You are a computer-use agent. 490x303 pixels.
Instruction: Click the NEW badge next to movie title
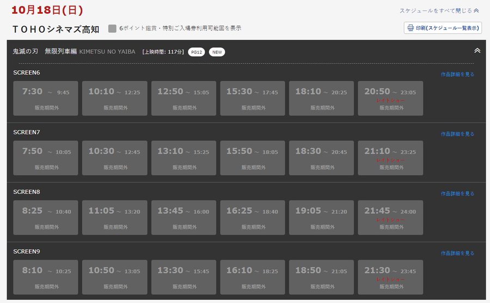click(217, 52)
